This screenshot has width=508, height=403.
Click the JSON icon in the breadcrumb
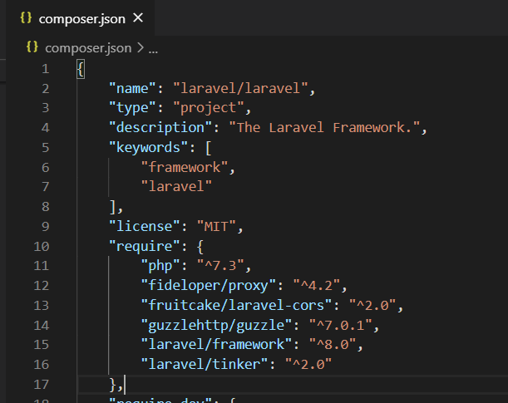(x=32, y=47)
